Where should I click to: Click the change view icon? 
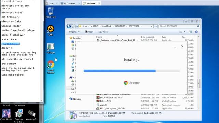pyautogui.click(x=181, y=32)
